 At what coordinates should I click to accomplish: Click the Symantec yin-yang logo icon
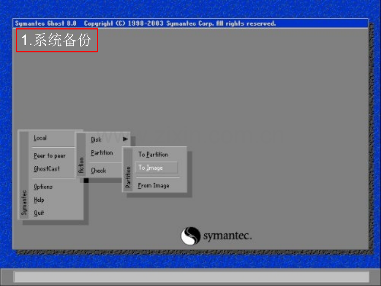coord(190,236)
